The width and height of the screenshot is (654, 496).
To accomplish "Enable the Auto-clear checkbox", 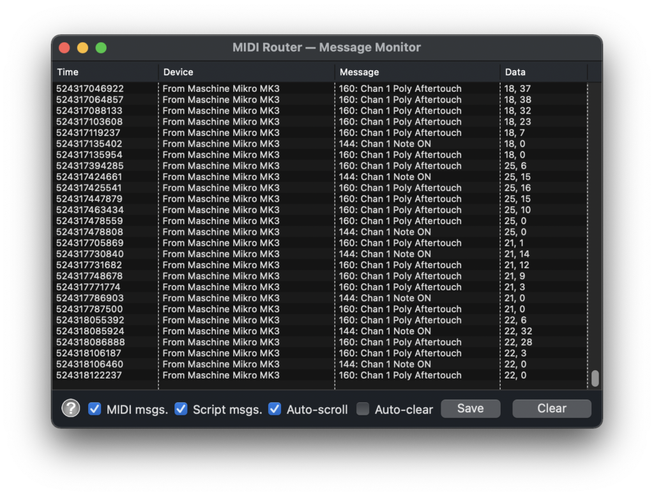I will click(x=363, y=409).
